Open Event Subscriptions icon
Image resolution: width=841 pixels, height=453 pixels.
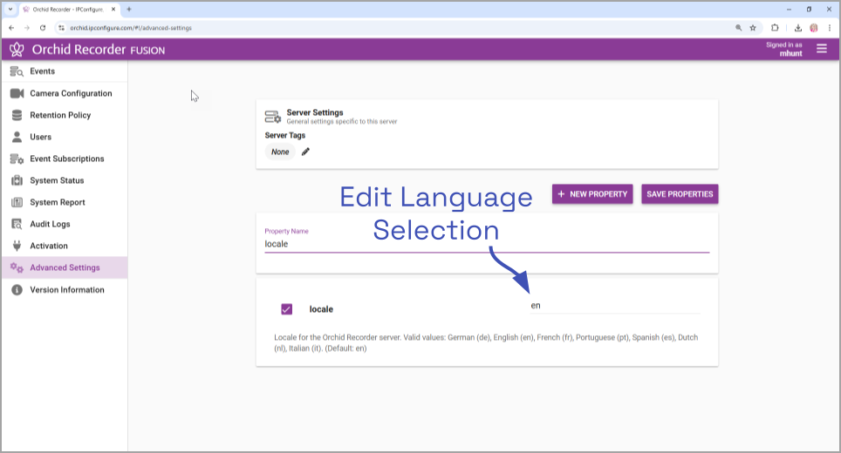point(17,159)
